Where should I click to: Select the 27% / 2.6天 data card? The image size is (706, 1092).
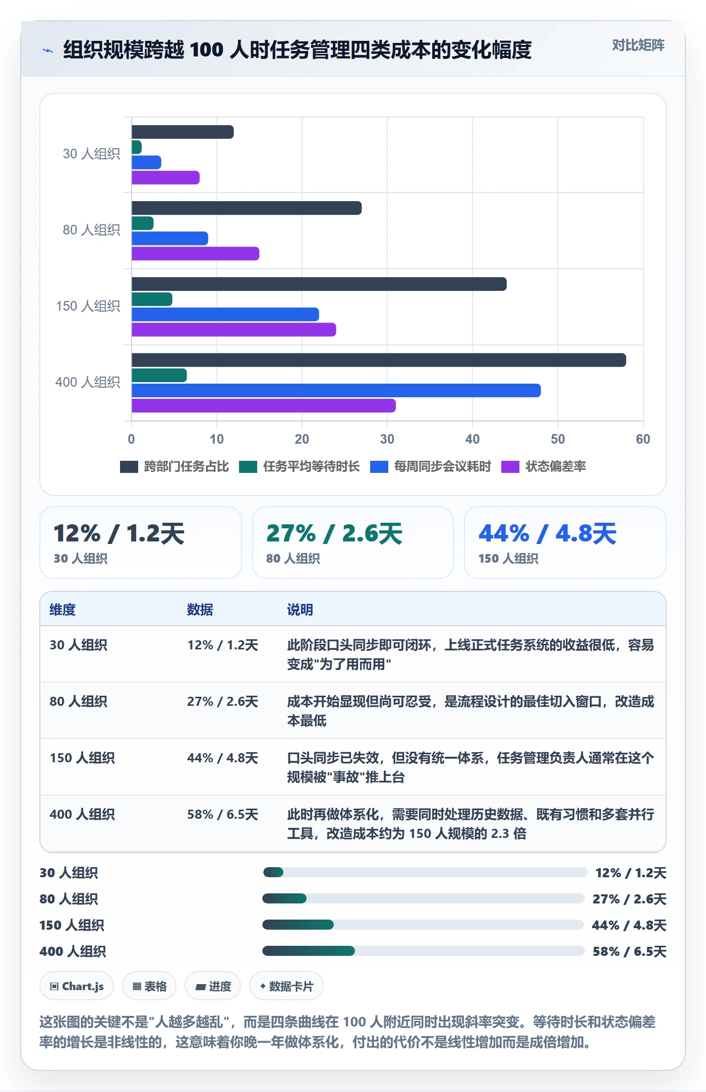(353, 542)
